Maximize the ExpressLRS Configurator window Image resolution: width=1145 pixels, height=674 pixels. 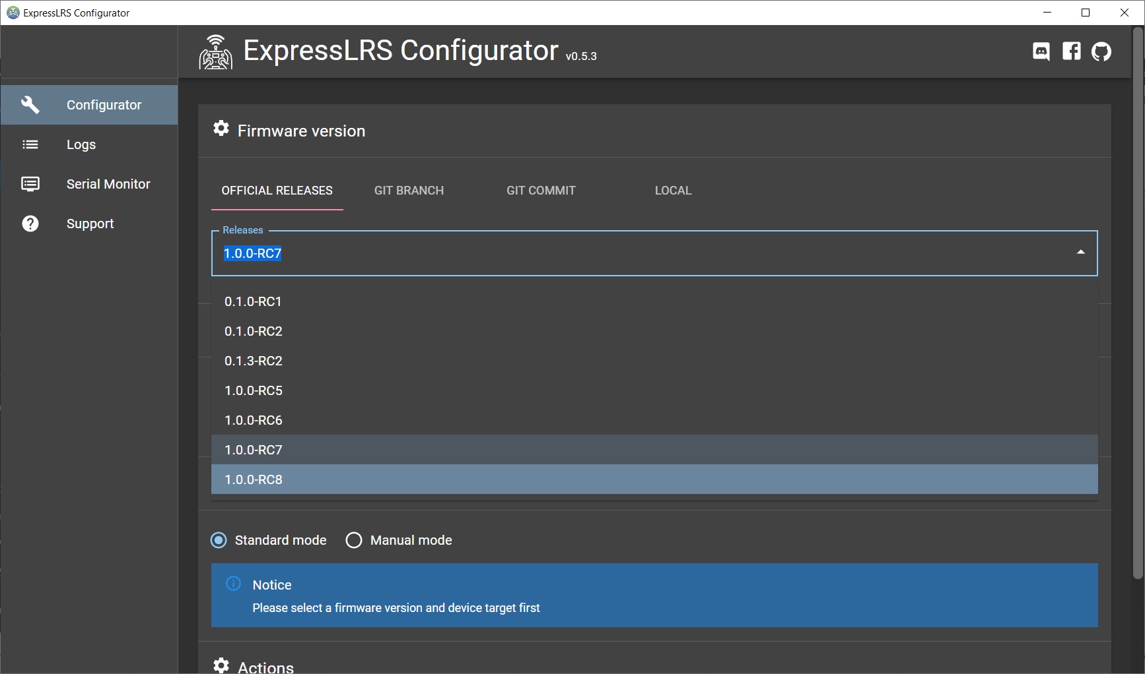[1086, 13]
